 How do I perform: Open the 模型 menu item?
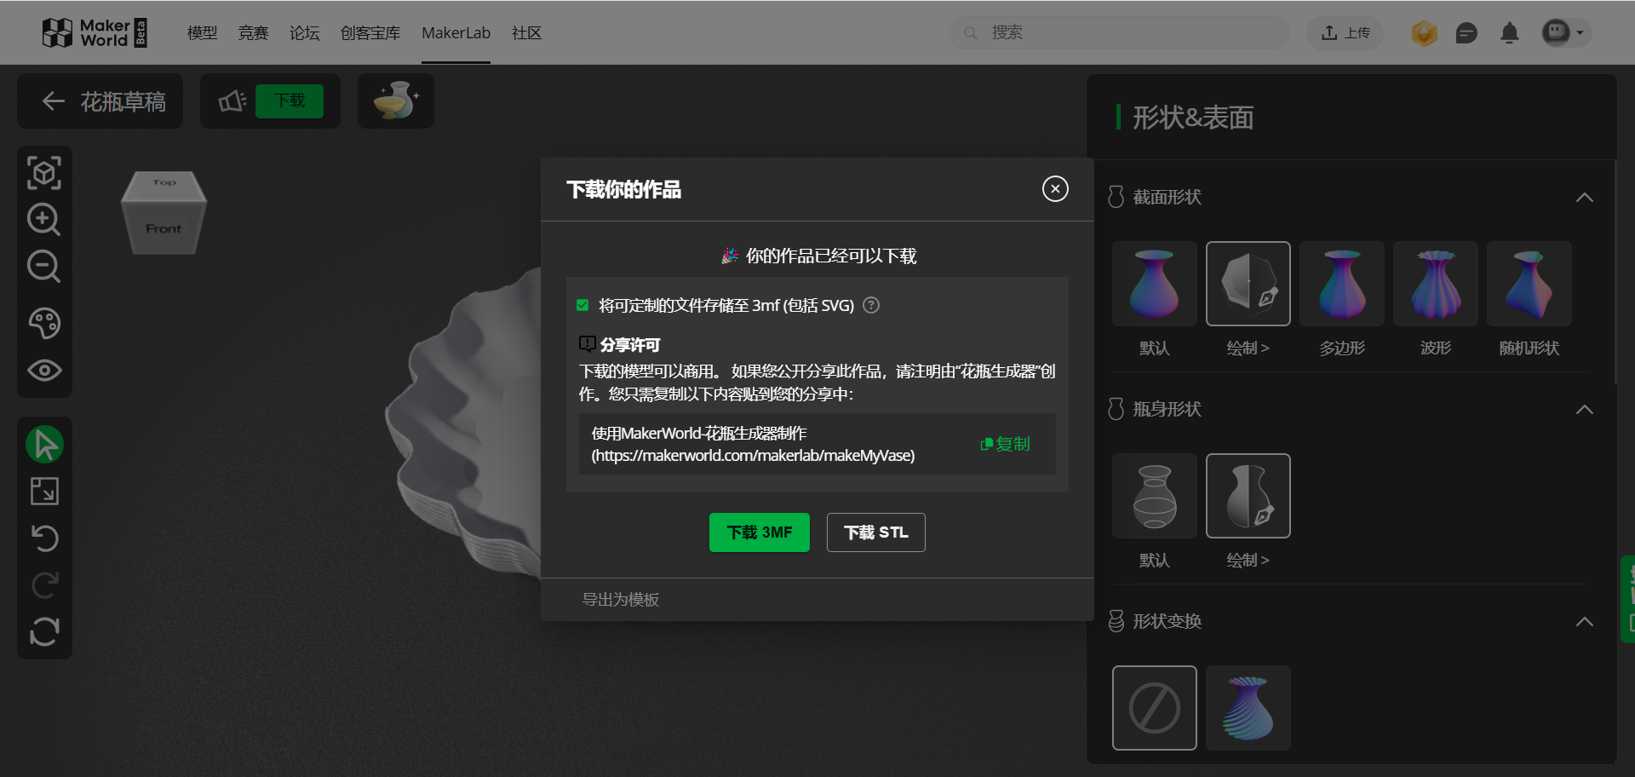click(x=202, y=32)
